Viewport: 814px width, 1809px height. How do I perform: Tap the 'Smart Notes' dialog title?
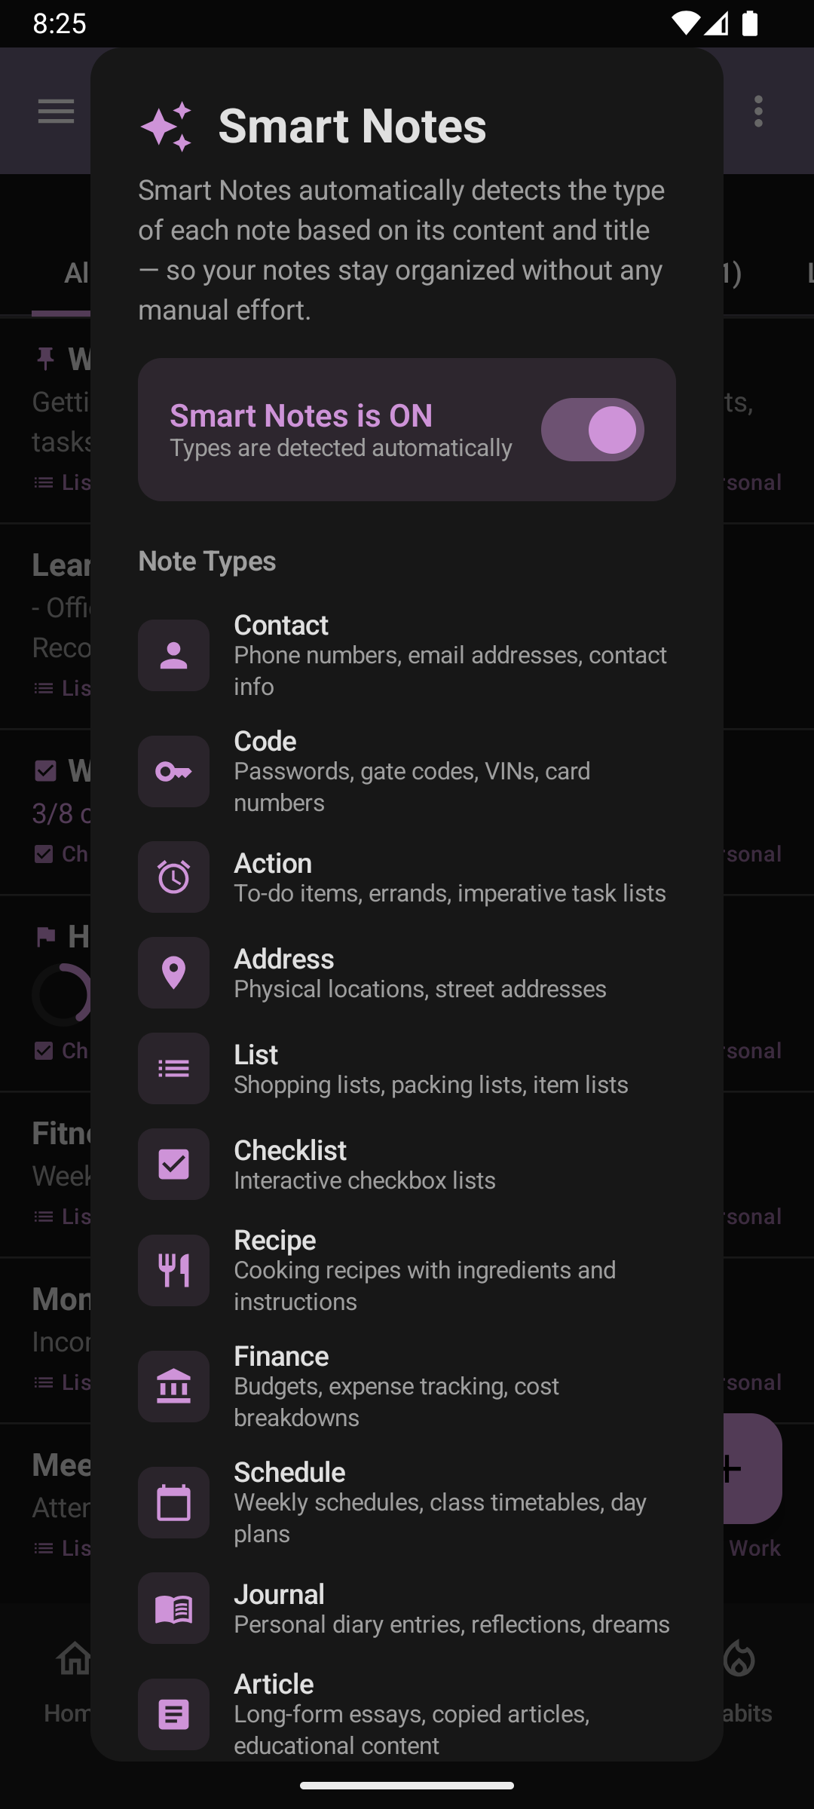pyautogui.click(x=352, y=125)
